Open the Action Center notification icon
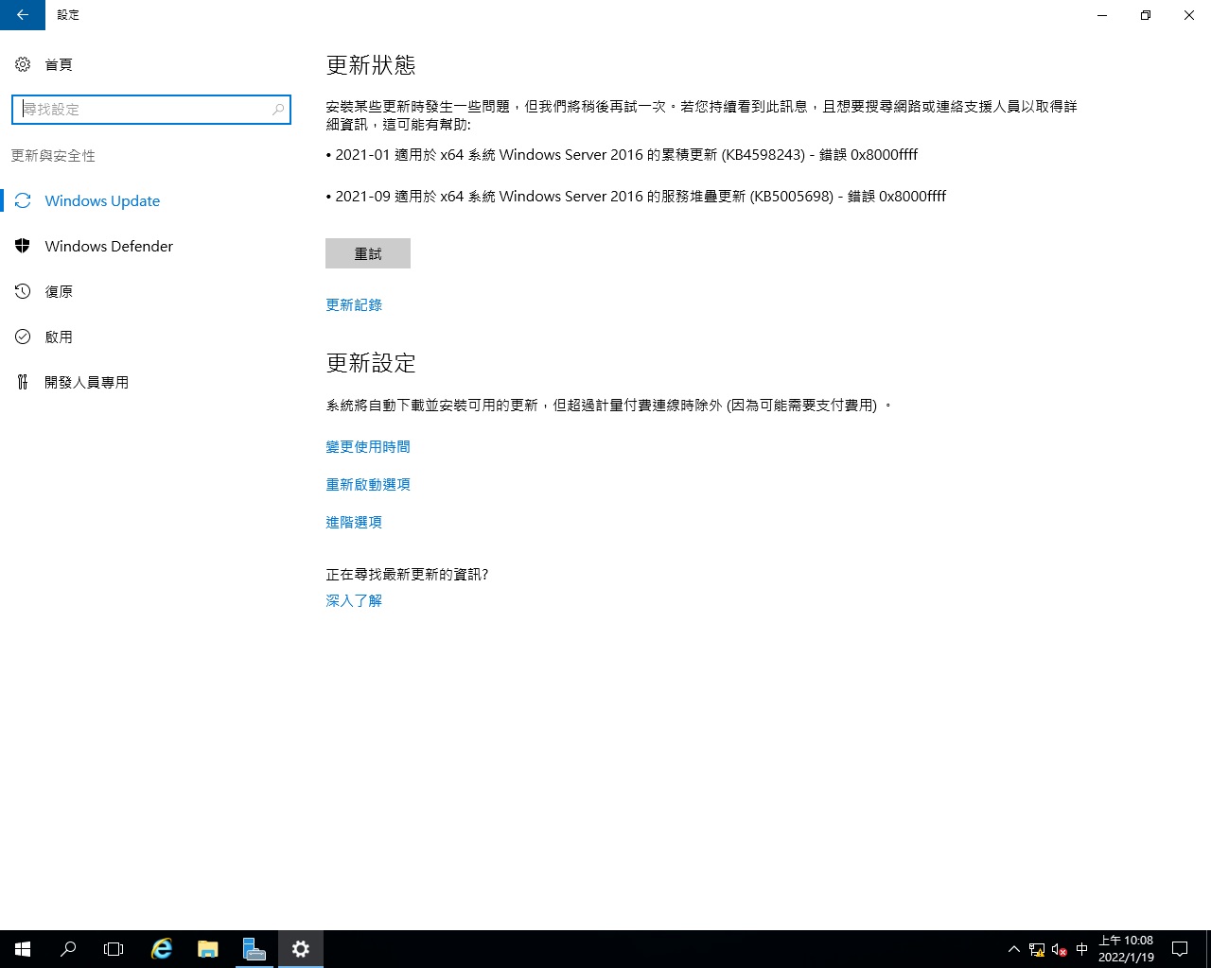The height and width of the screenshot is (968, 1211). pos(1180,949)
